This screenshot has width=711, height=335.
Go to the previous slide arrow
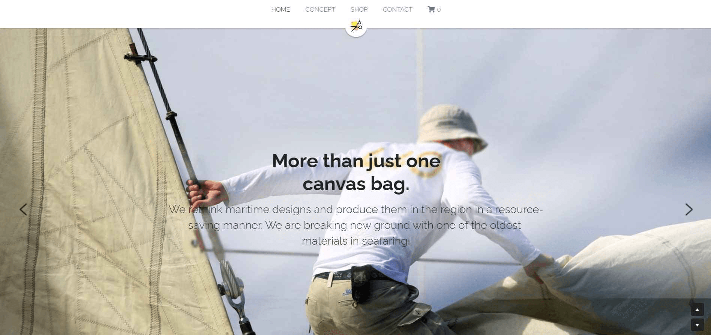[x=23, y=209]
